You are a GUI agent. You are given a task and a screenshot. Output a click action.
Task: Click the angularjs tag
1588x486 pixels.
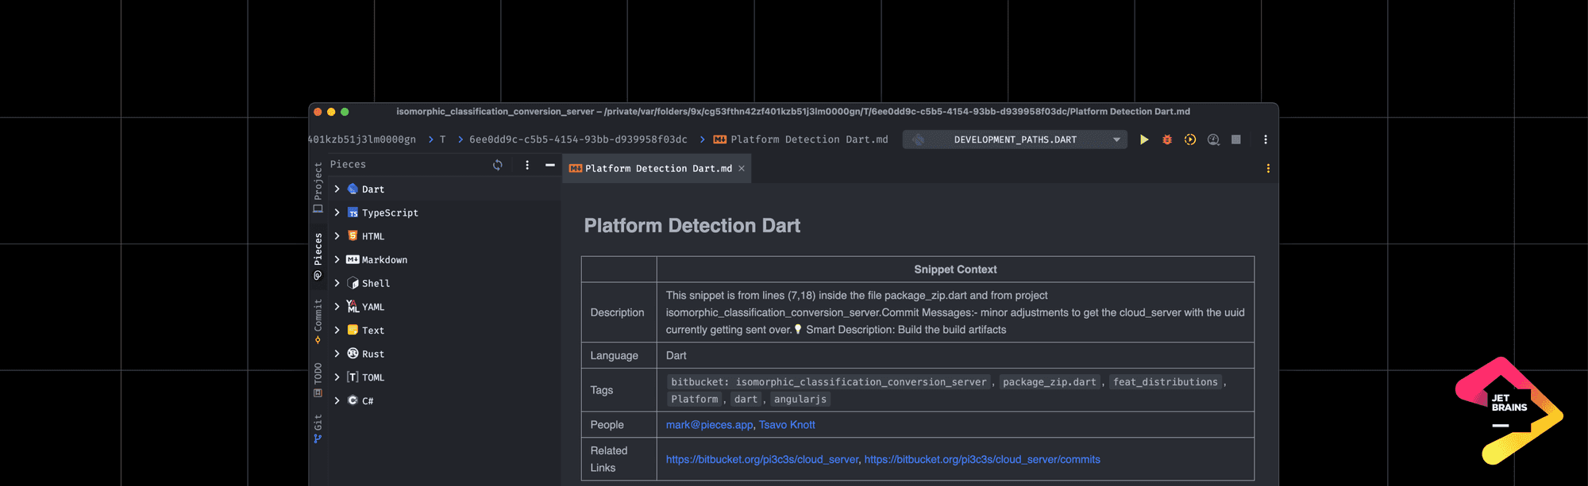[800, 400]
